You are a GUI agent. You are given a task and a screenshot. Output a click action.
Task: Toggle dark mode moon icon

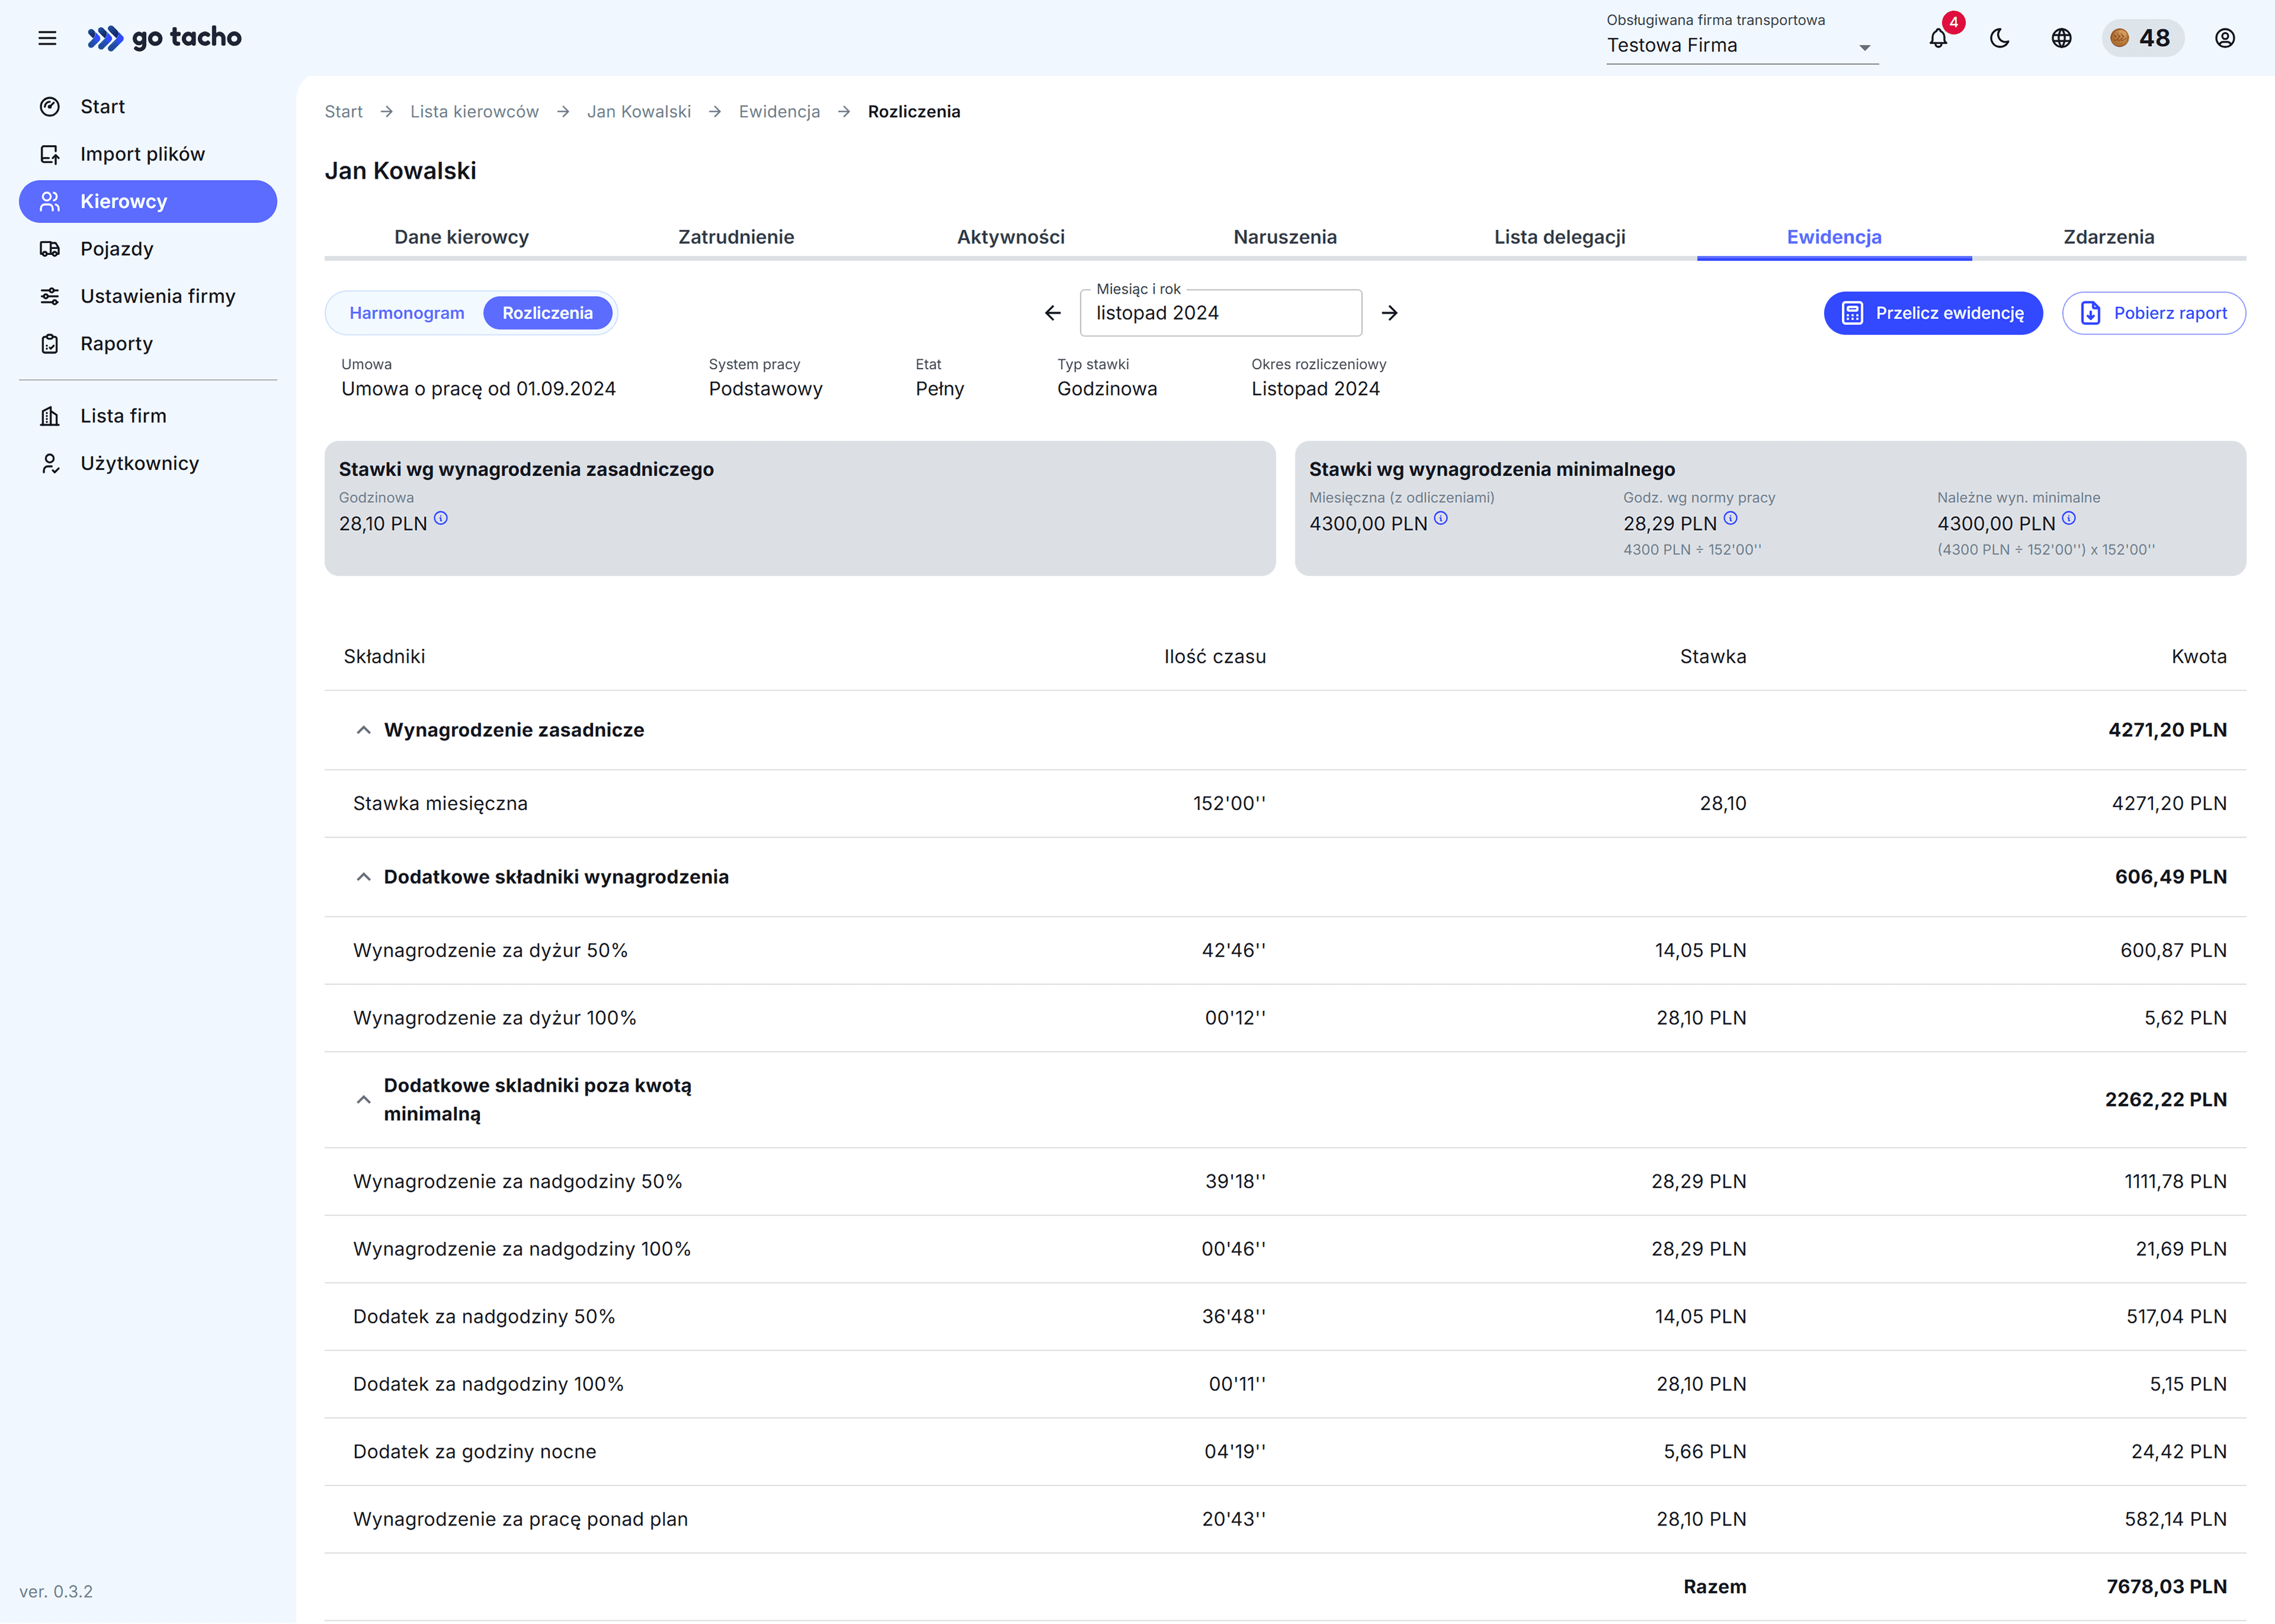[2000, 38]
